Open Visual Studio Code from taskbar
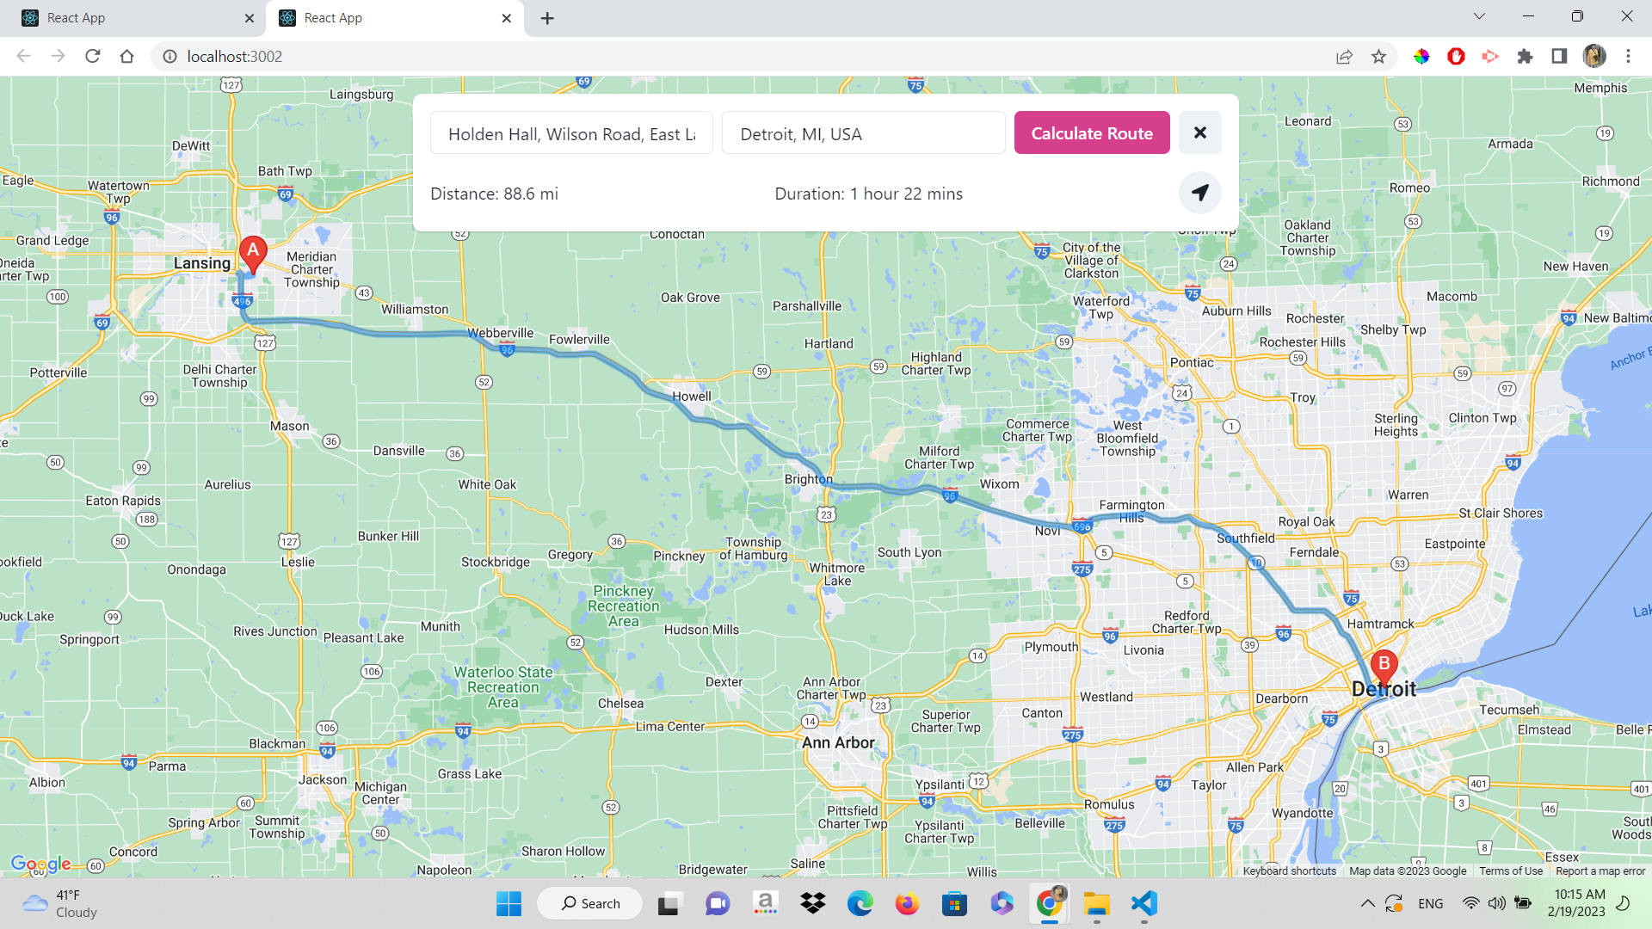 [x=1143, y=903]
